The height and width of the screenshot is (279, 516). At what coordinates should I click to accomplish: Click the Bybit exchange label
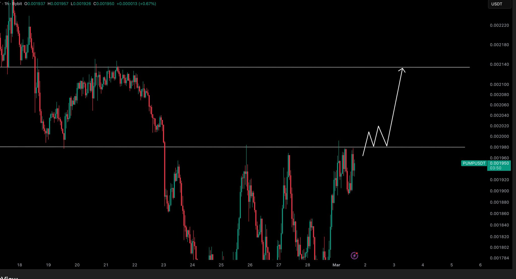click(x=17, y=4)
